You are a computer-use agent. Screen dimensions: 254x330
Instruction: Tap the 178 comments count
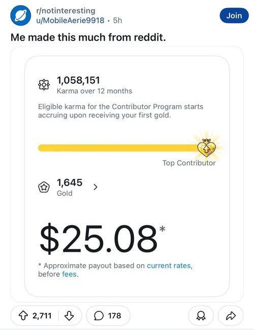114,316
